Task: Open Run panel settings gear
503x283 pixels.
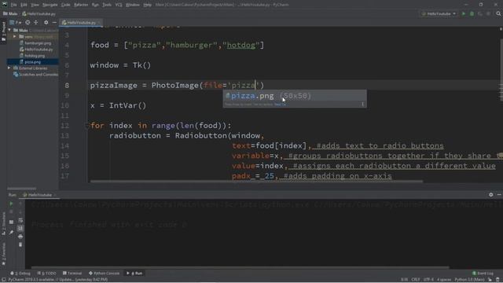Action: point(490,195)
